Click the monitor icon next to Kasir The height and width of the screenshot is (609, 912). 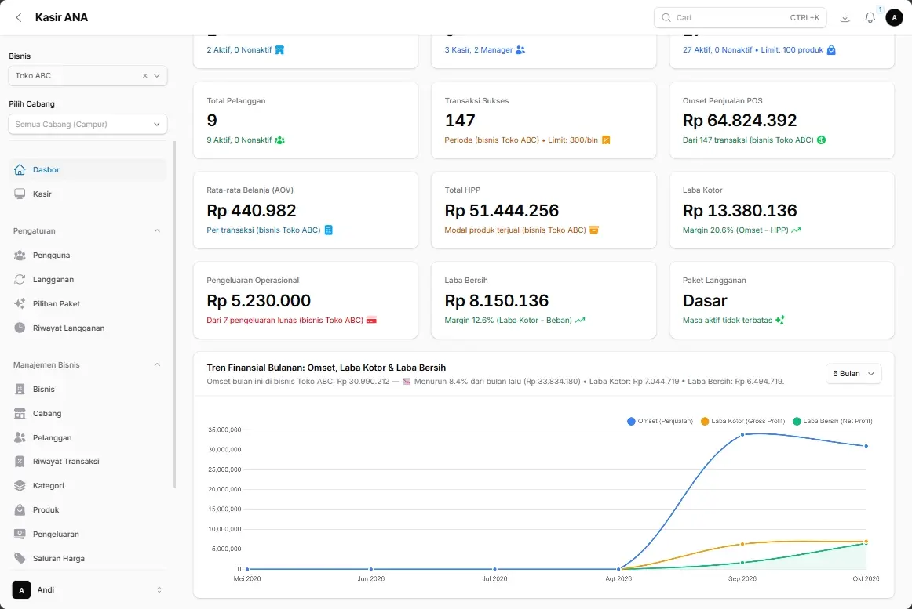coord(20,194)
